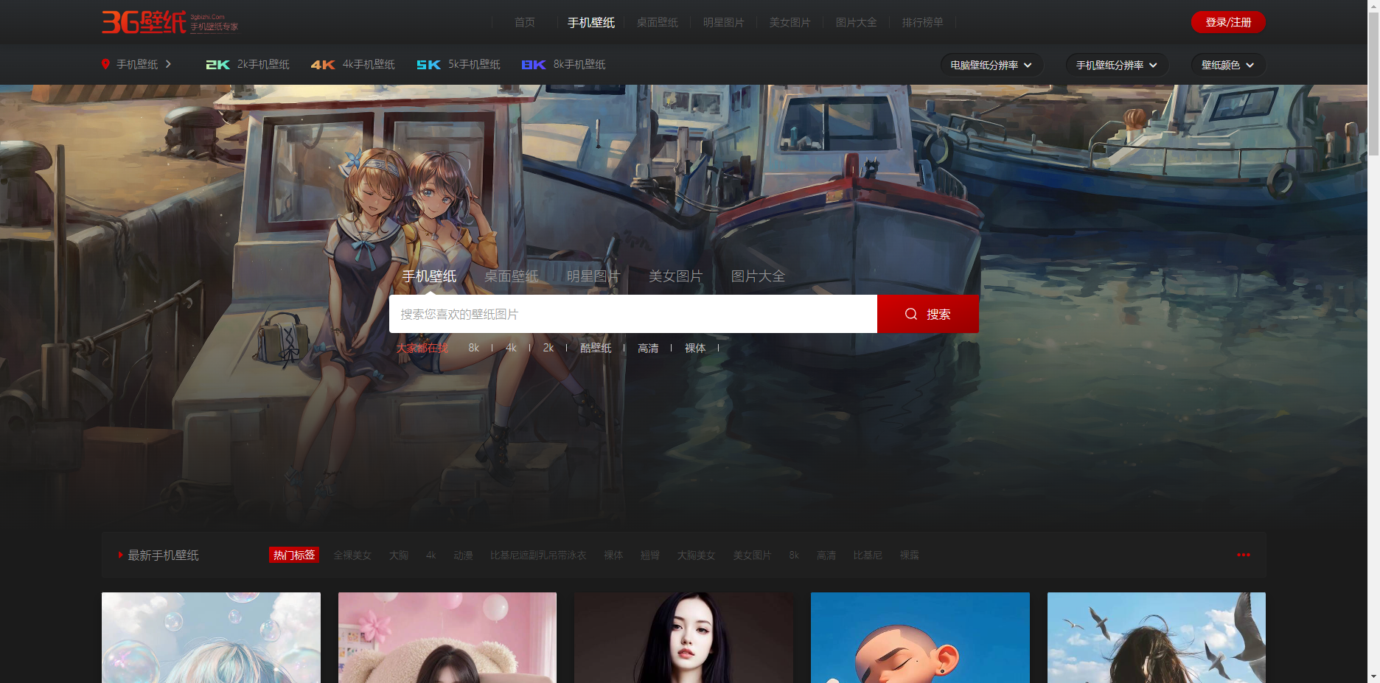
Task: Click the 4k tag in hot tags row
Action: [431, 555]
